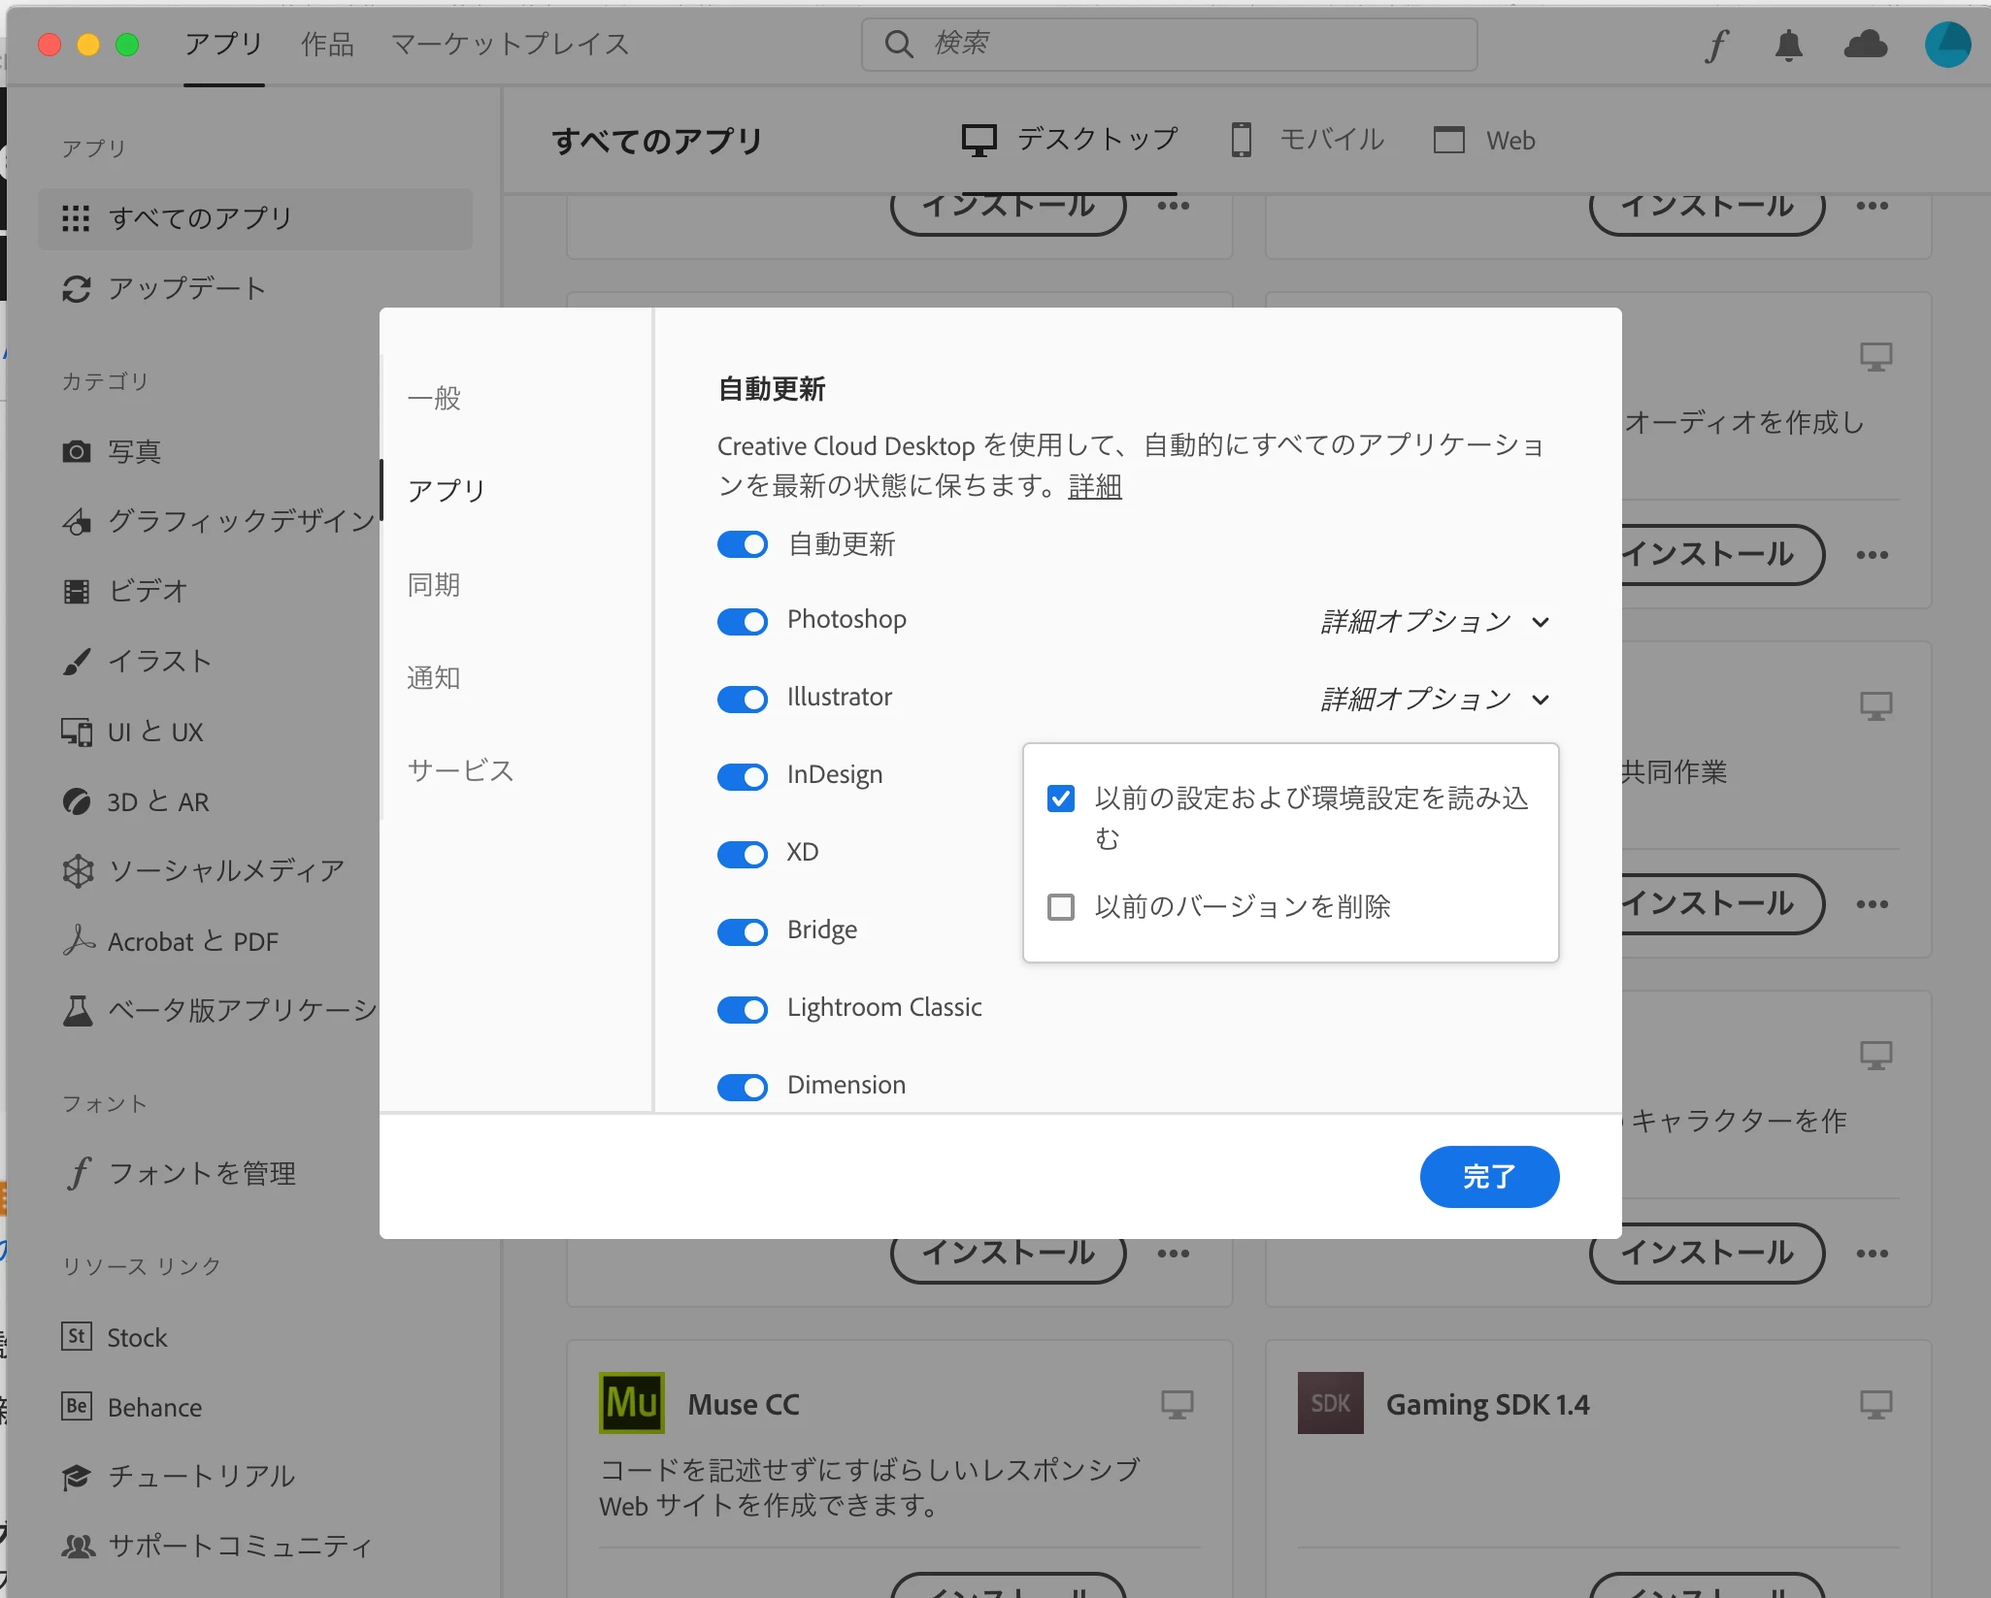This screenshot has height=1598, width=1991.
Task: Open the user profile avatar
Action: (x=1947, y=45)
